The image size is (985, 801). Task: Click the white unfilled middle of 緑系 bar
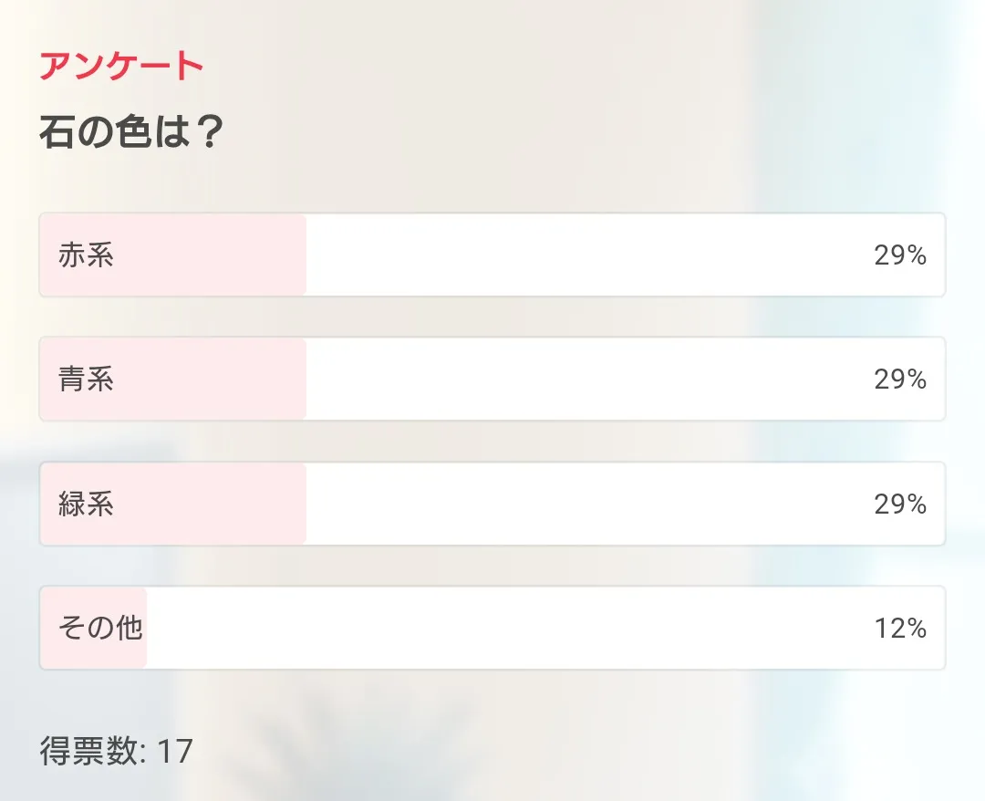[584, 504]
